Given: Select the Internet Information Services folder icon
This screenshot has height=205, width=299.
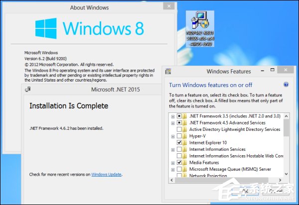Looking at the screenshot, I should pyautogui.click(x=185, y=149).
